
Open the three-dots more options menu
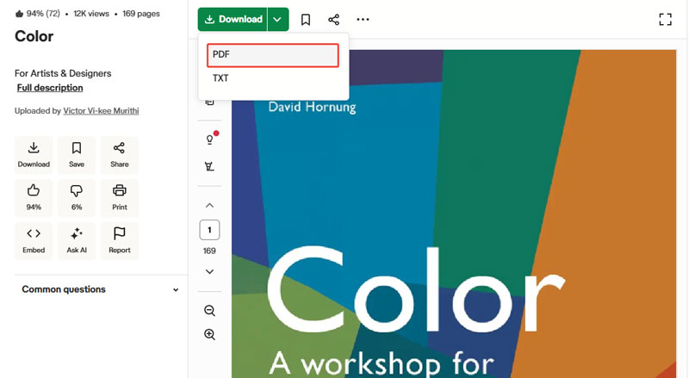(363, 19)
